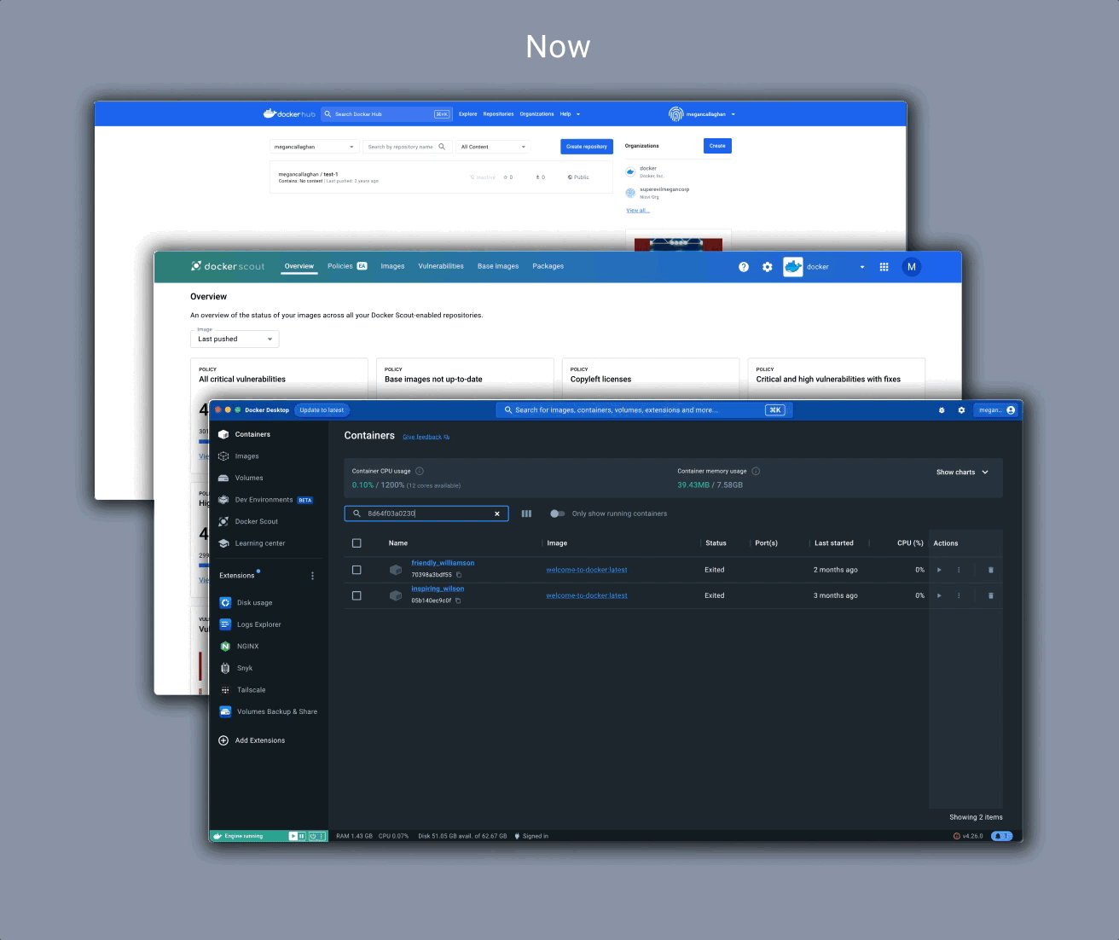Delete the inspiring_wilson container
The image size is (1119, 940).
[990, 595]
